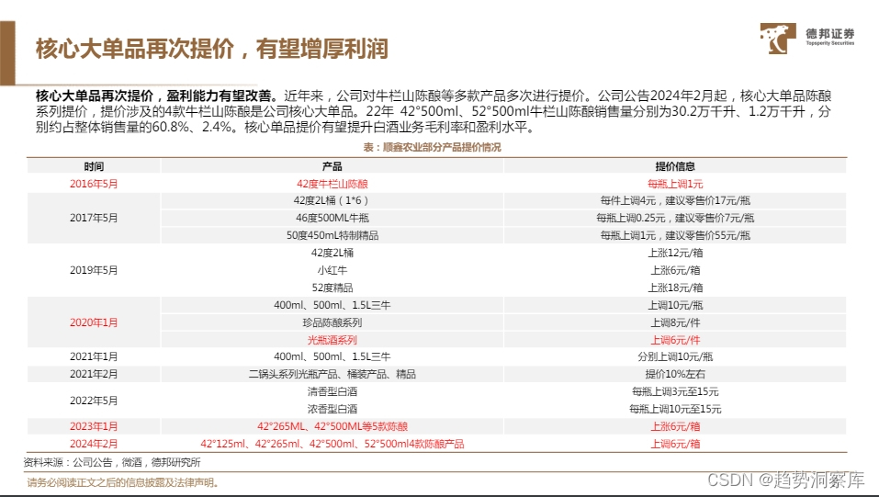Click the 42度2L桶 product cell

[x=332, y=253]
